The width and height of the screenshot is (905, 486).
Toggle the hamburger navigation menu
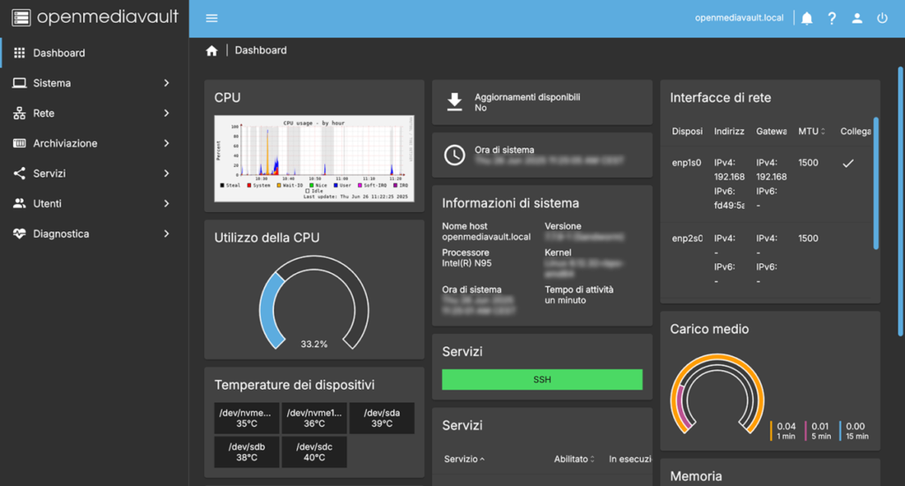click(x=212, y=19)
